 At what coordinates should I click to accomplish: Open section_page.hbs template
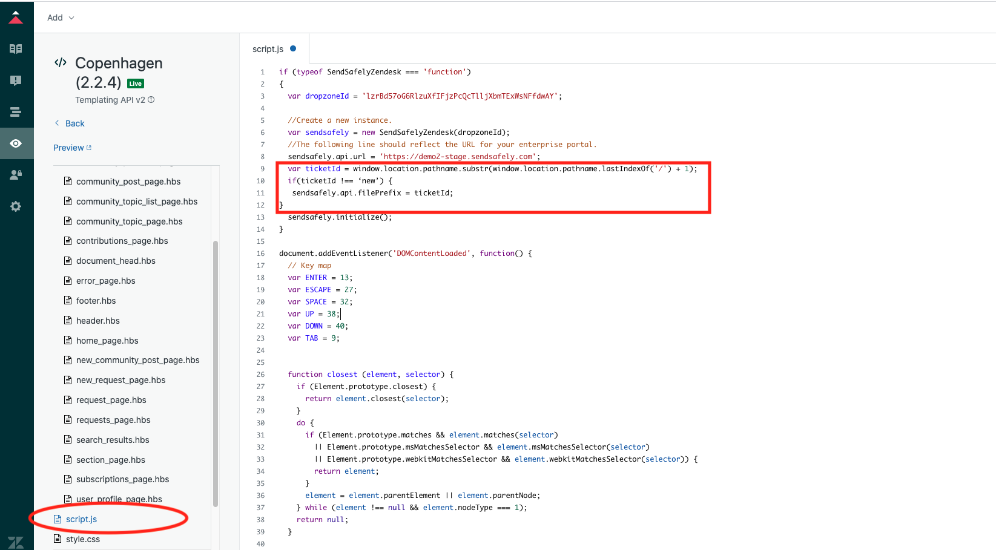pyautogui.click(x=111, y=460)
